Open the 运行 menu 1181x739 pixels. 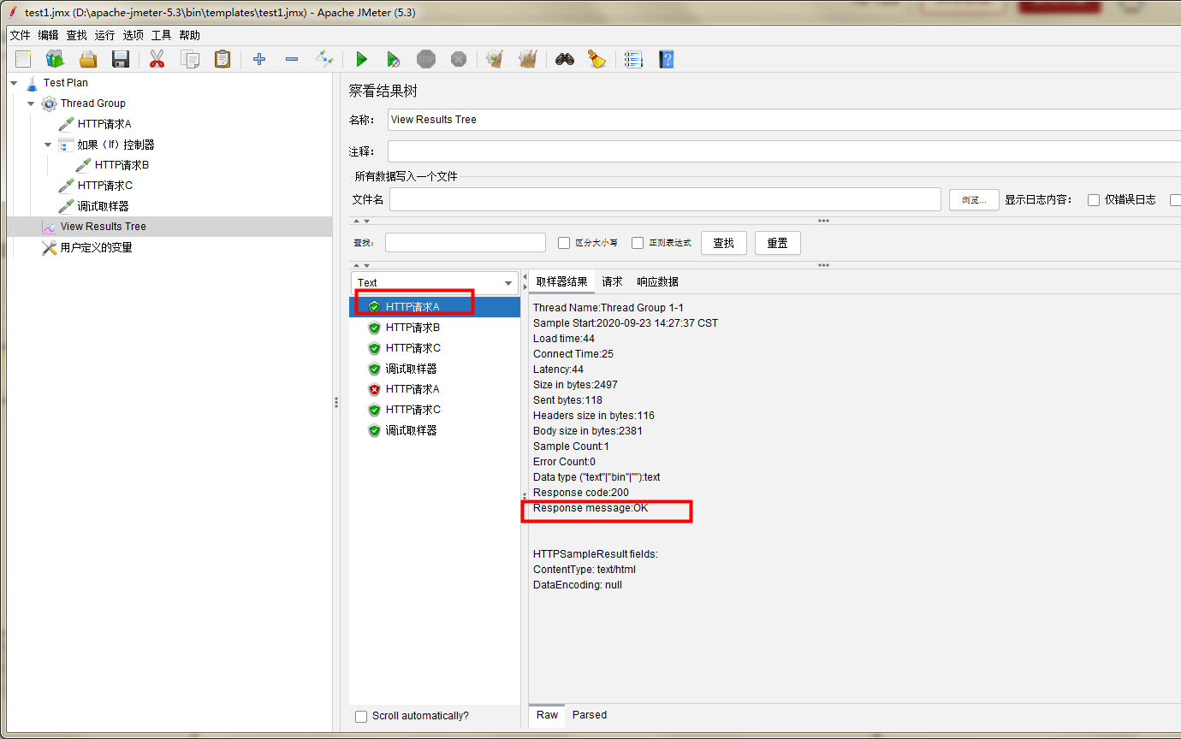point(104,35)
